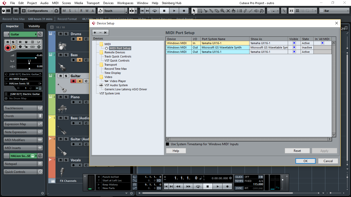Open the Steinberg Hub menu
The image size is (351, 197).
[x=172, y=3]
